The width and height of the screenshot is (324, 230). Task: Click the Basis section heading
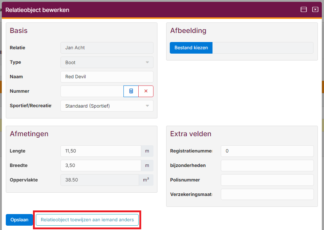pos(18,31)
